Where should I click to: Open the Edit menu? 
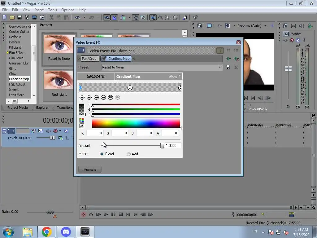coord(15,10)
